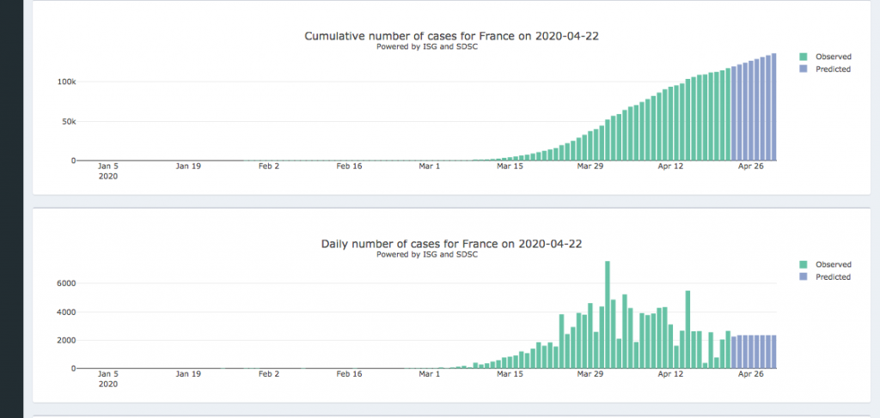This screenshot has height=418, width=880.
Task: Click the last predicted bar in Cumulative chart
Action: (774, 107)
